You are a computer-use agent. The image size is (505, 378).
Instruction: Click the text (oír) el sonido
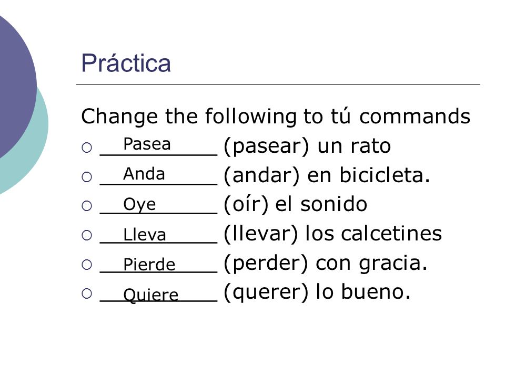pyautogui.click(x=295, y=204)
